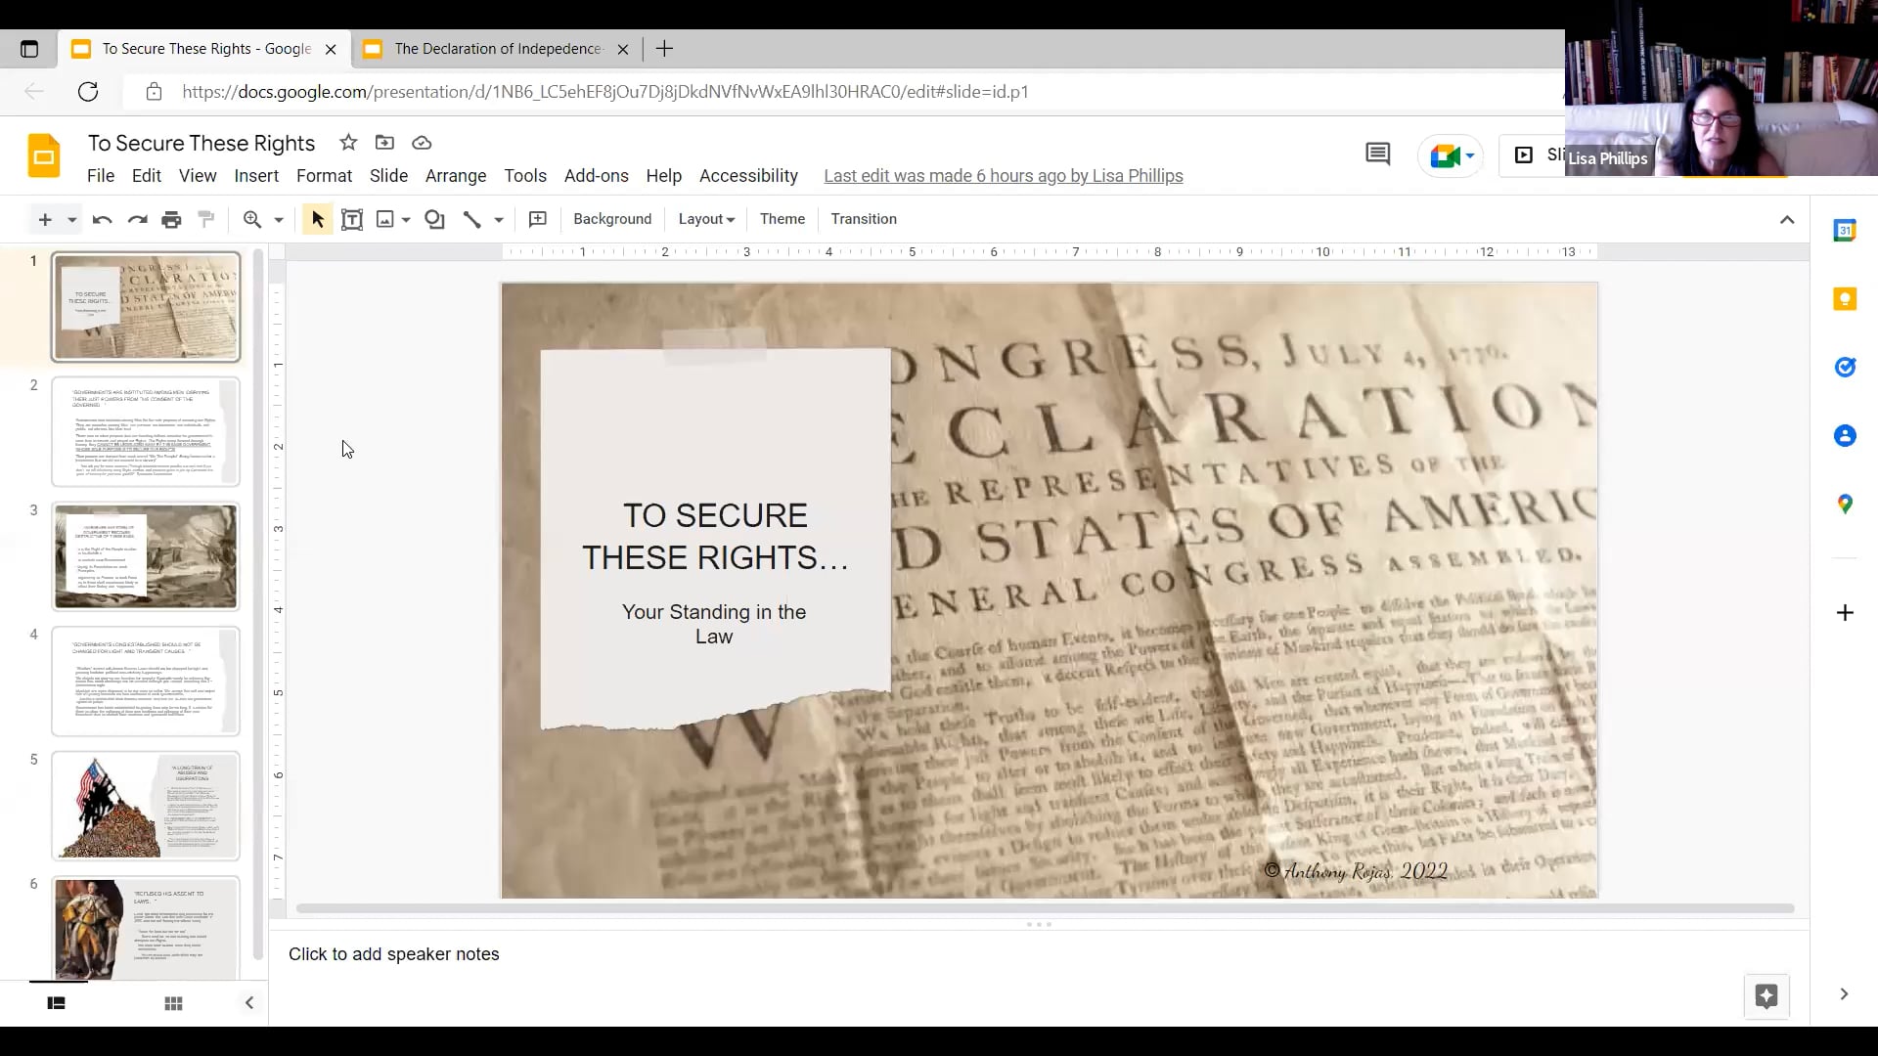Get add-ons with plus icon
The width and height of the screenshot is (1878, 1056).
(x=1845, y=613)
